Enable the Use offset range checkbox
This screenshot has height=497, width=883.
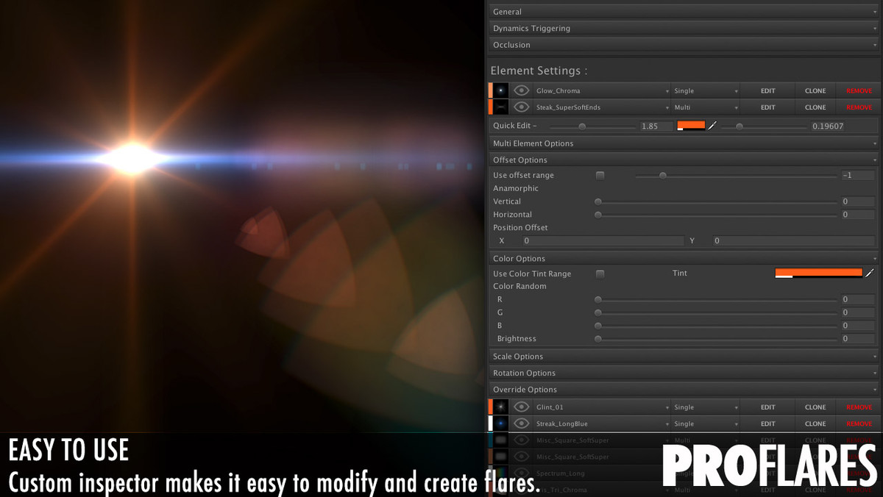coord(600,175)
